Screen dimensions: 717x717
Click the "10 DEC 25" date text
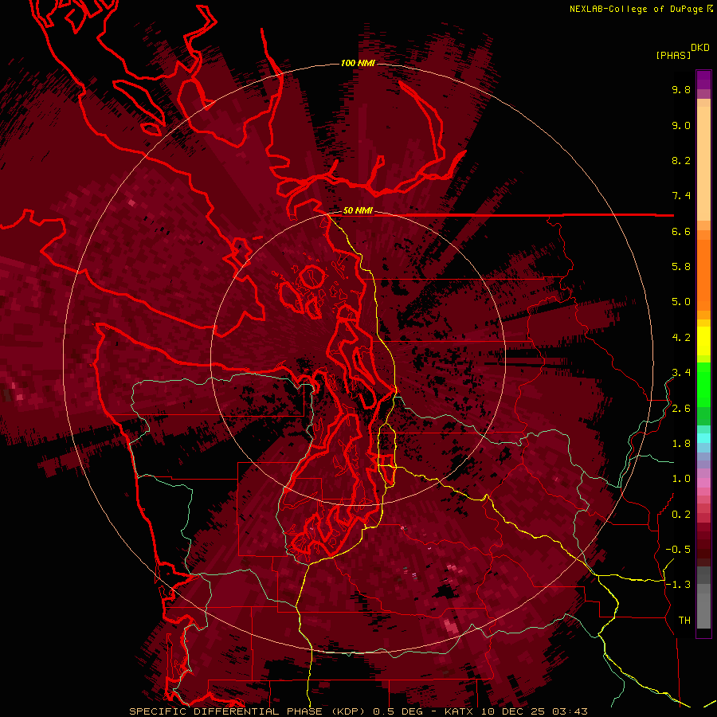tap(512, 711)
